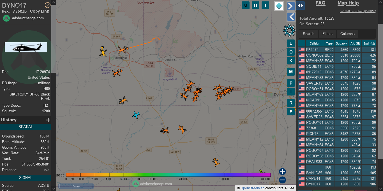383x191 pixels.
Task: Click the flag icon beside NICAD11
Action: 302,100
